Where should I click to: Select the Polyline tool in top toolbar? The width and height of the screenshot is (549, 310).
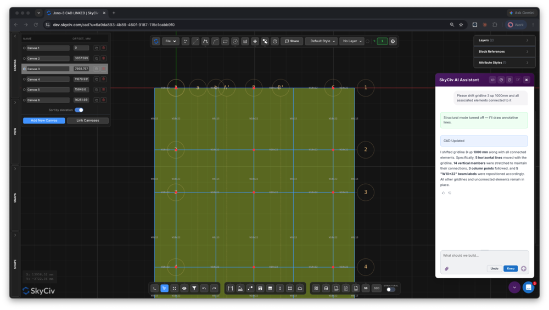[205, 41]
